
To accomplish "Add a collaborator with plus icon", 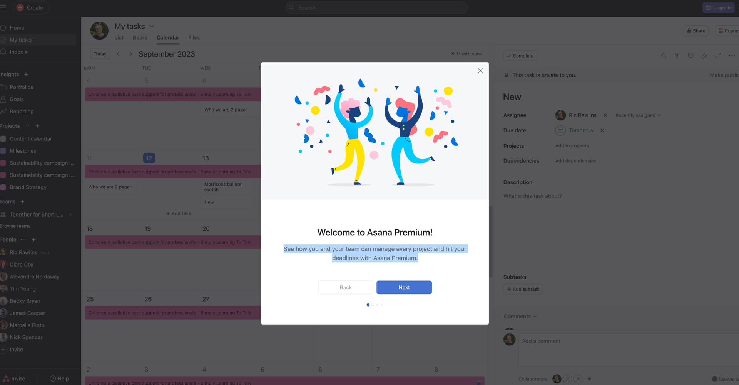I will point(589,379).
